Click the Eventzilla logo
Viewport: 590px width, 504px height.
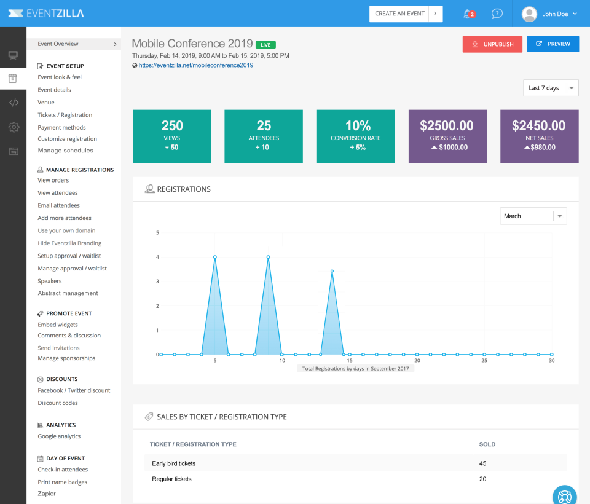tap(46, 14)
